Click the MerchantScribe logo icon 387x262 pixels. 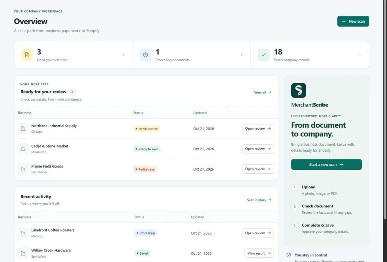[299, 90]
